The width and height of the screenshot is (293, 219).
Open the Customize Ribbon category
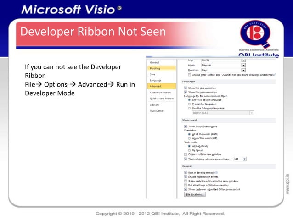[x=160, y=93]
